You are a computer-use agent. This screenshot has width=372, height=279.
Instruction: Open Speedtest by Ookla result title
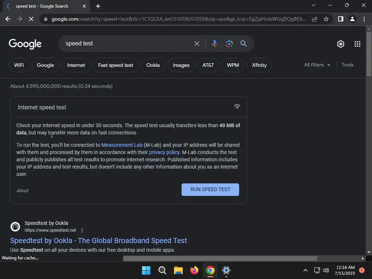(98, 240)
